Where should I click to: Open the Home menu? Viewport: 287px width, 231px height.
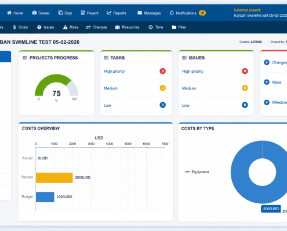coord(15,13)
